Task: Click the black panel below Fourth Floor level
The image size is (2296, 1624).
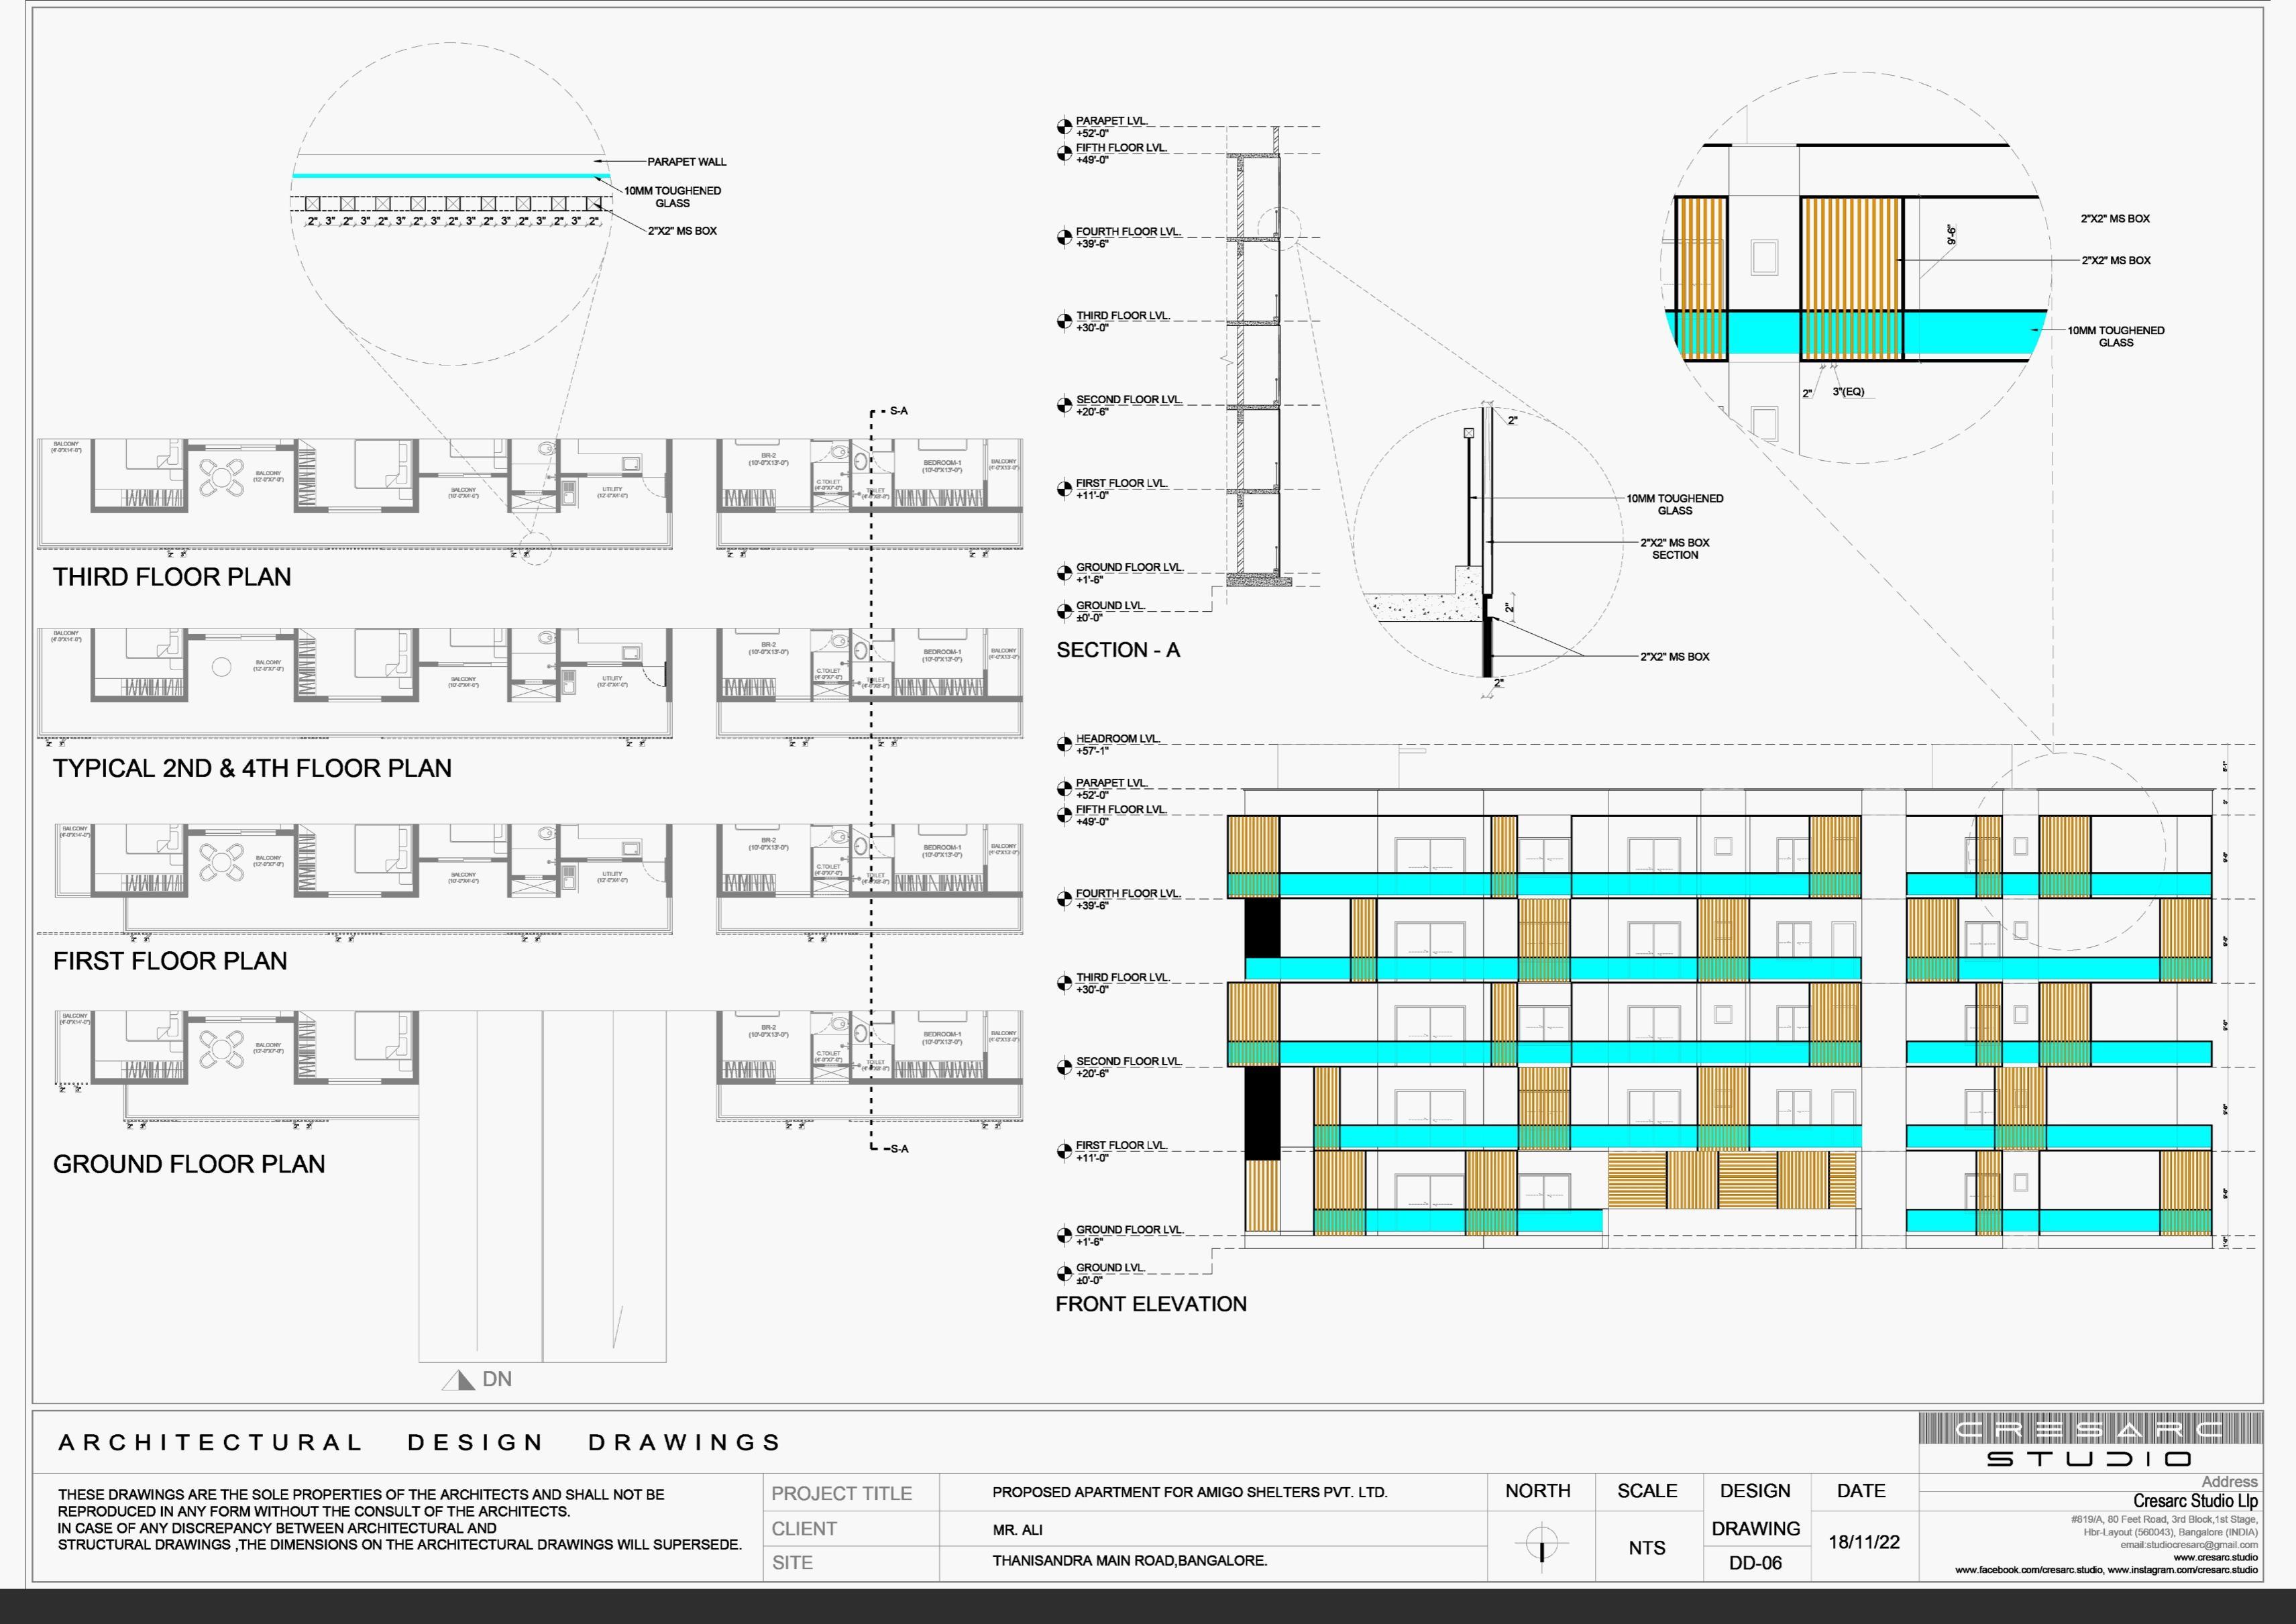Action: pyautogui.click(x=1262, y=927)
